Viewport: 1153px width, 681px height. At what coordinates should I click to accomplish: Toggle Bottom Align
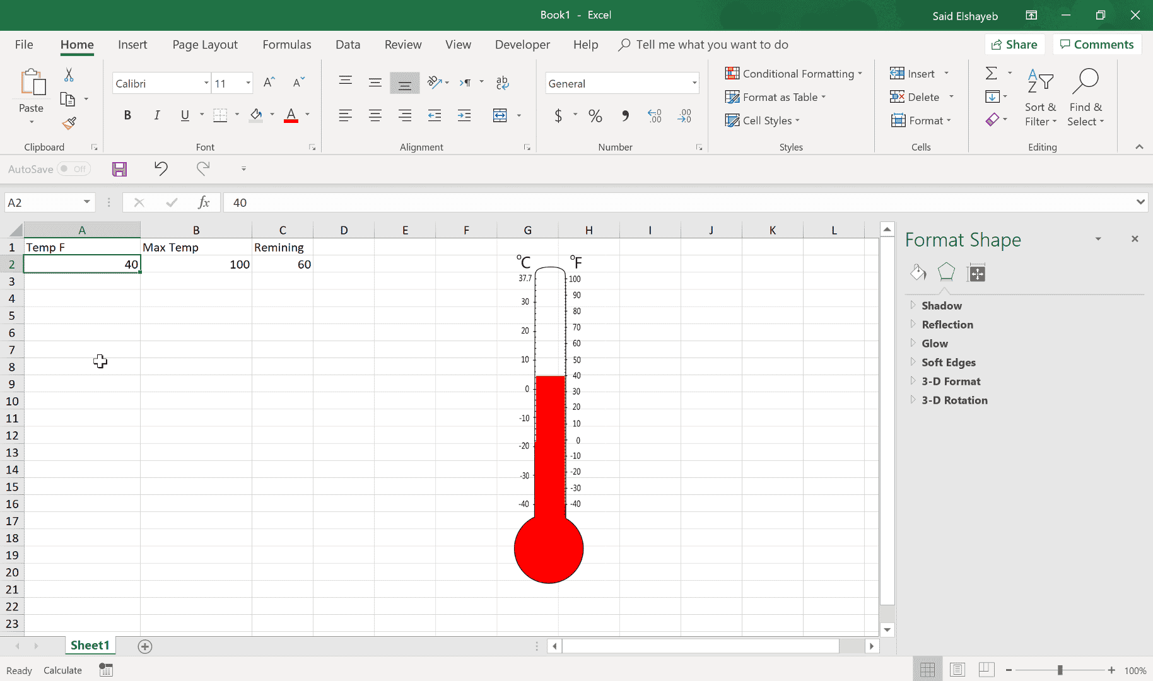(404, 83)
